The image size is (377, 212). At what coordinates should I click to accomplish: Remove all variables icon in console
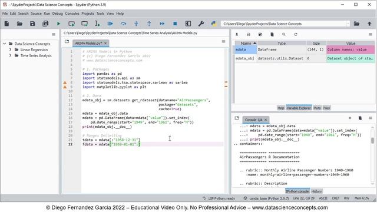coord(360,118)
